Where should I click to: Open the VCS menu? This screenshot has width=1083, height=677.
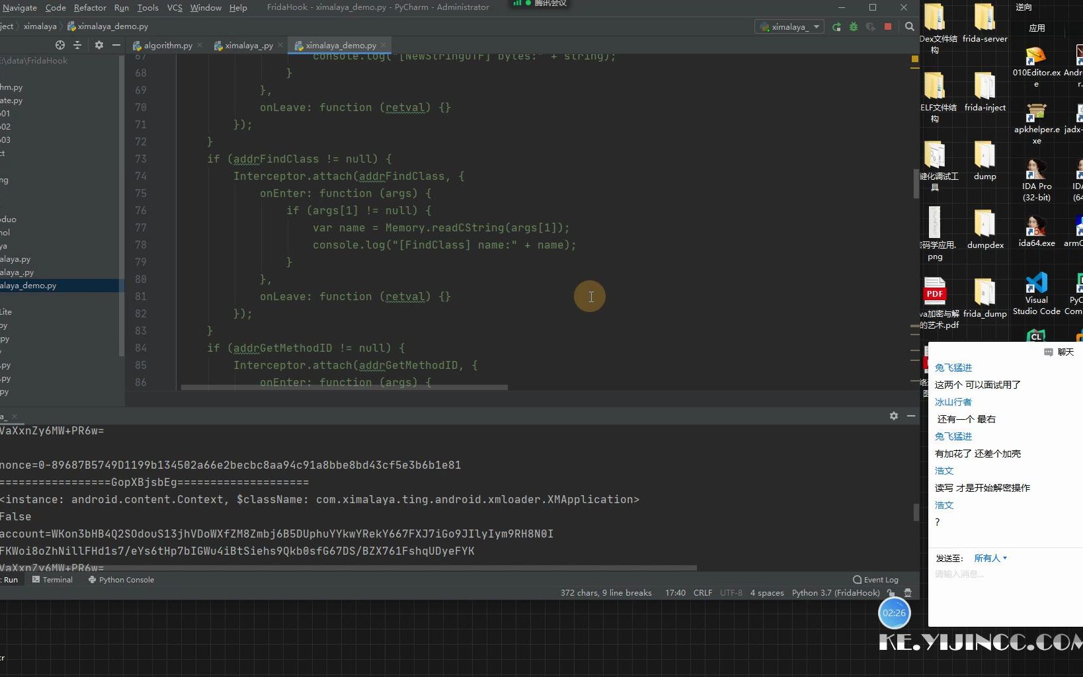coord(175,7)
